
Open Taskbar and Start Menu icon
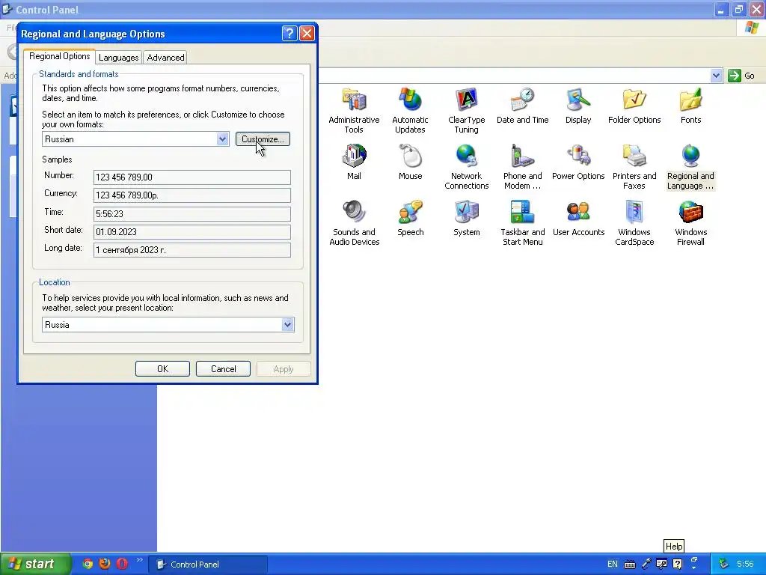pos(522,223)
